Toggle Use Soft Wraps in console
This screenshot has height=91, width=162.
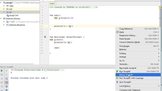[6, 79]
